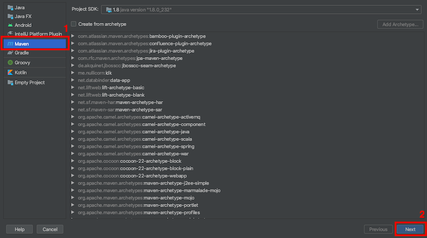Click the Kotlin logo icon
The width and height of the screenshot is (427, 238).
tap(10, 72)
